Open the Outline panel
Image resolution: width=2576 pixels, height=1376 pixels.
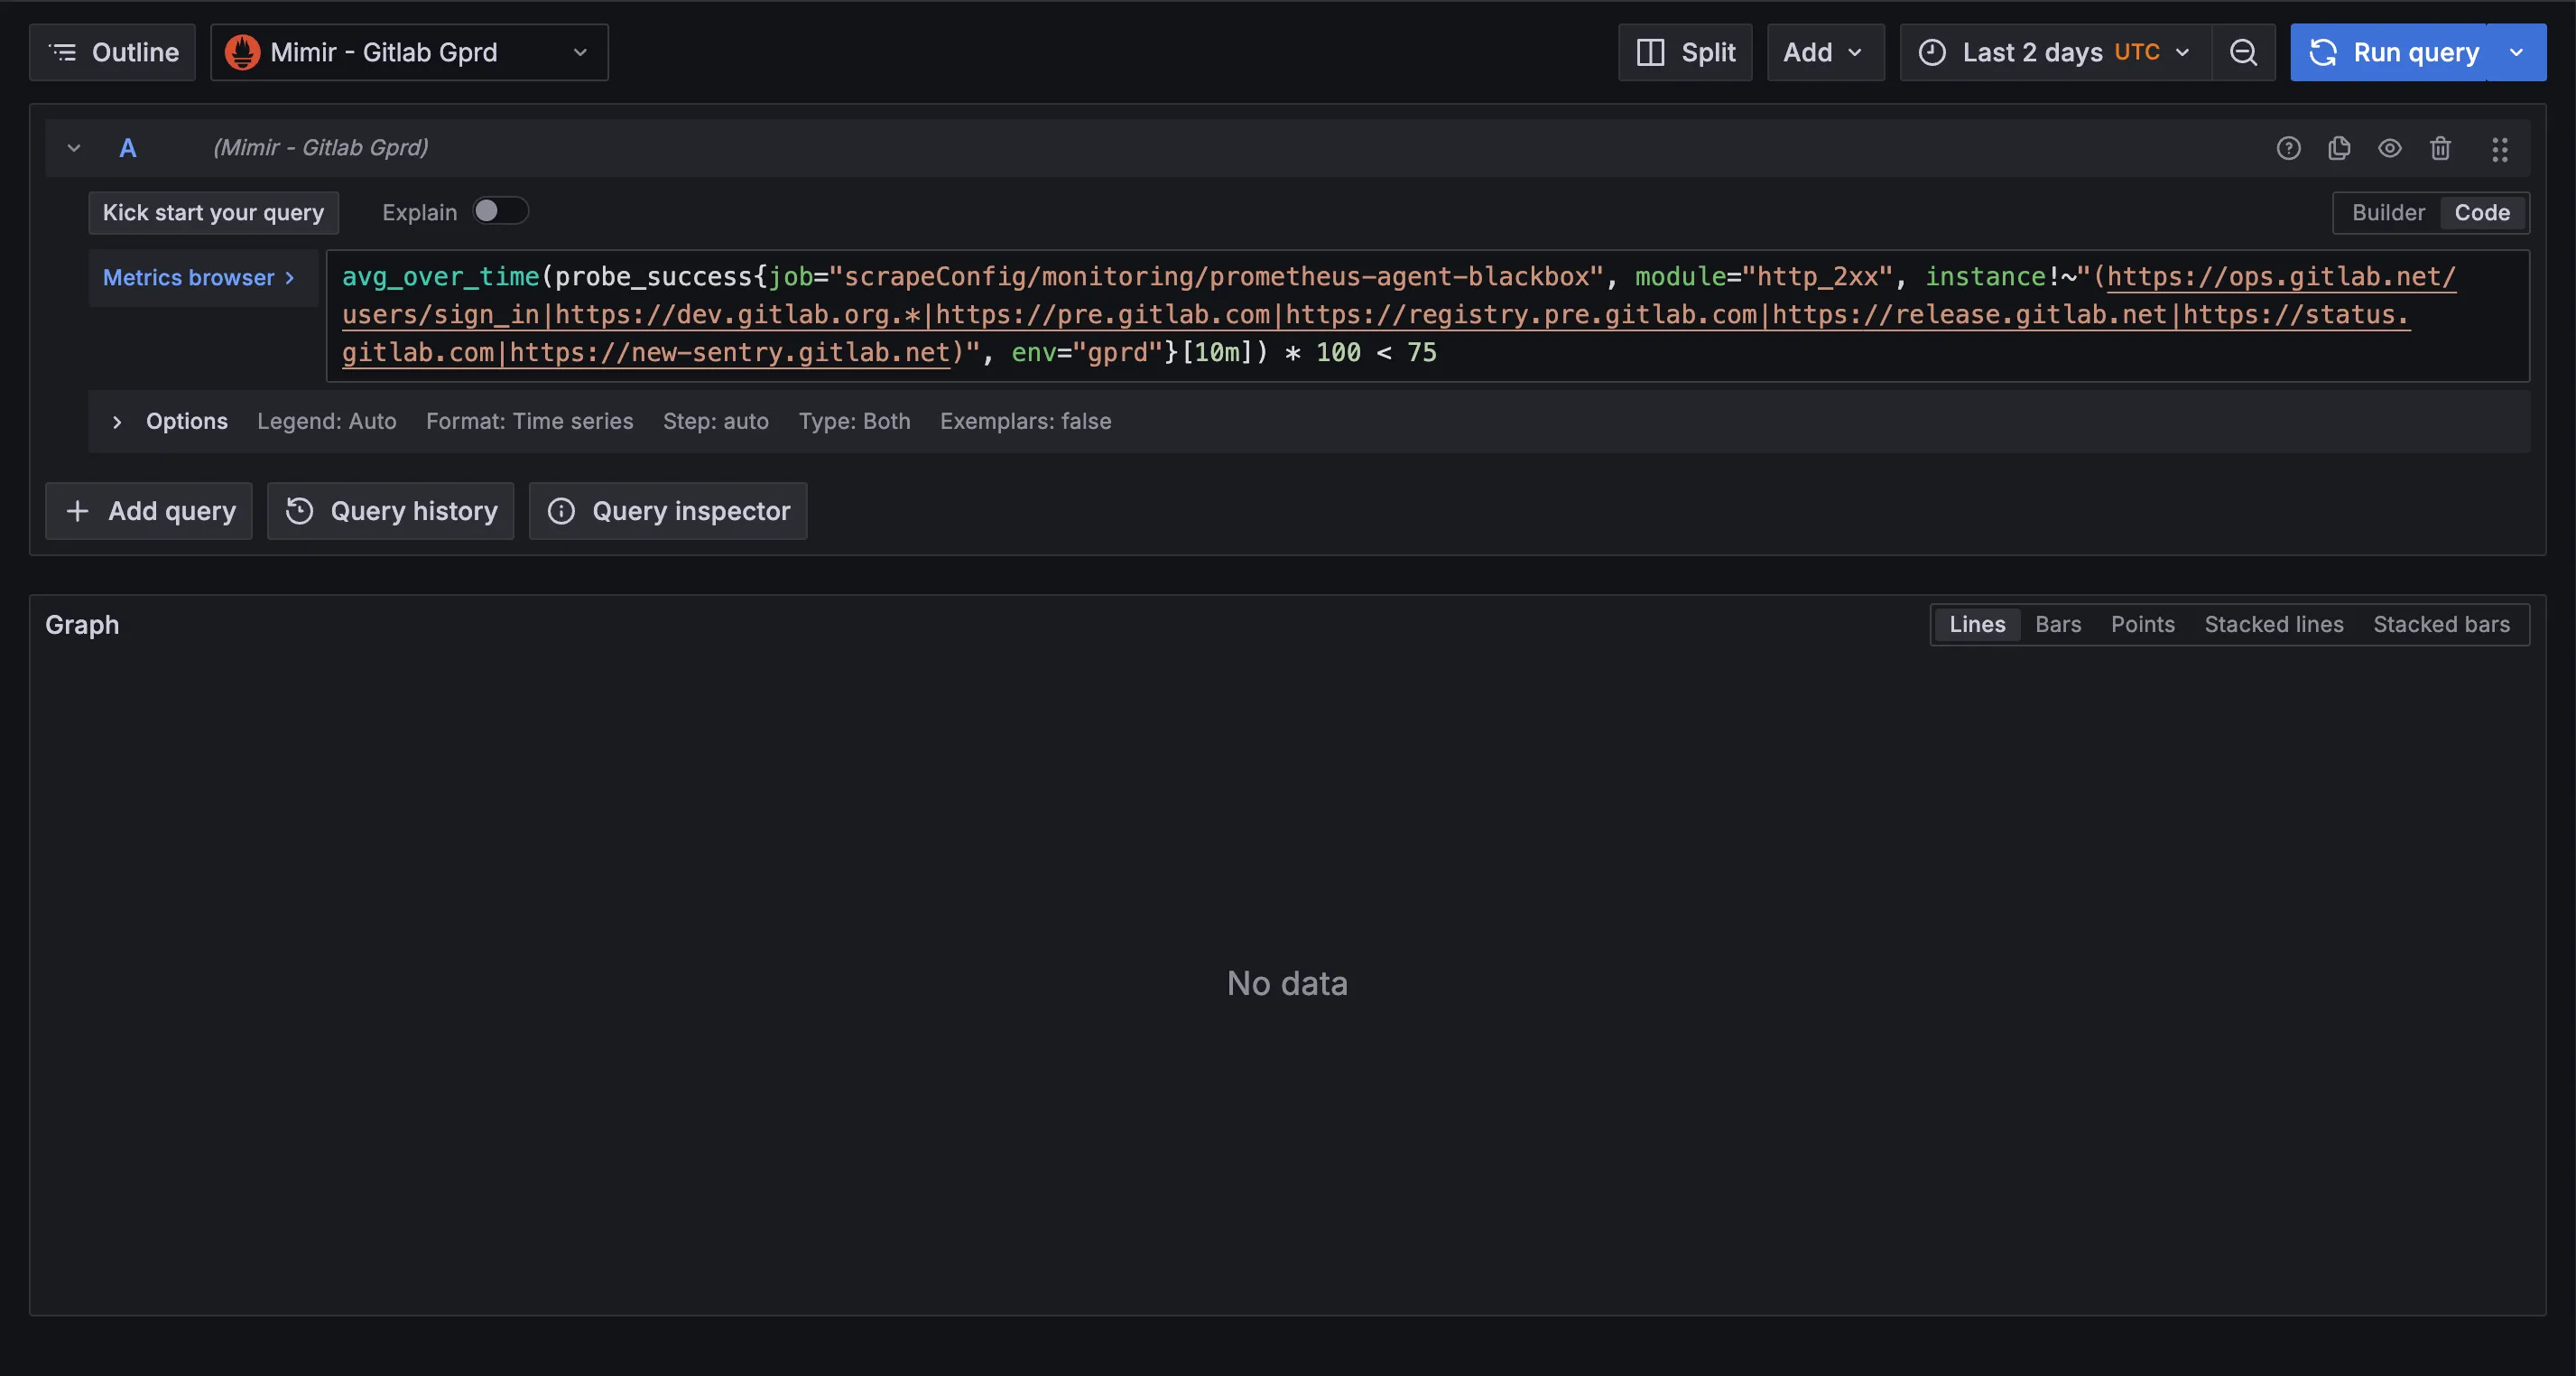pos(113,52)
